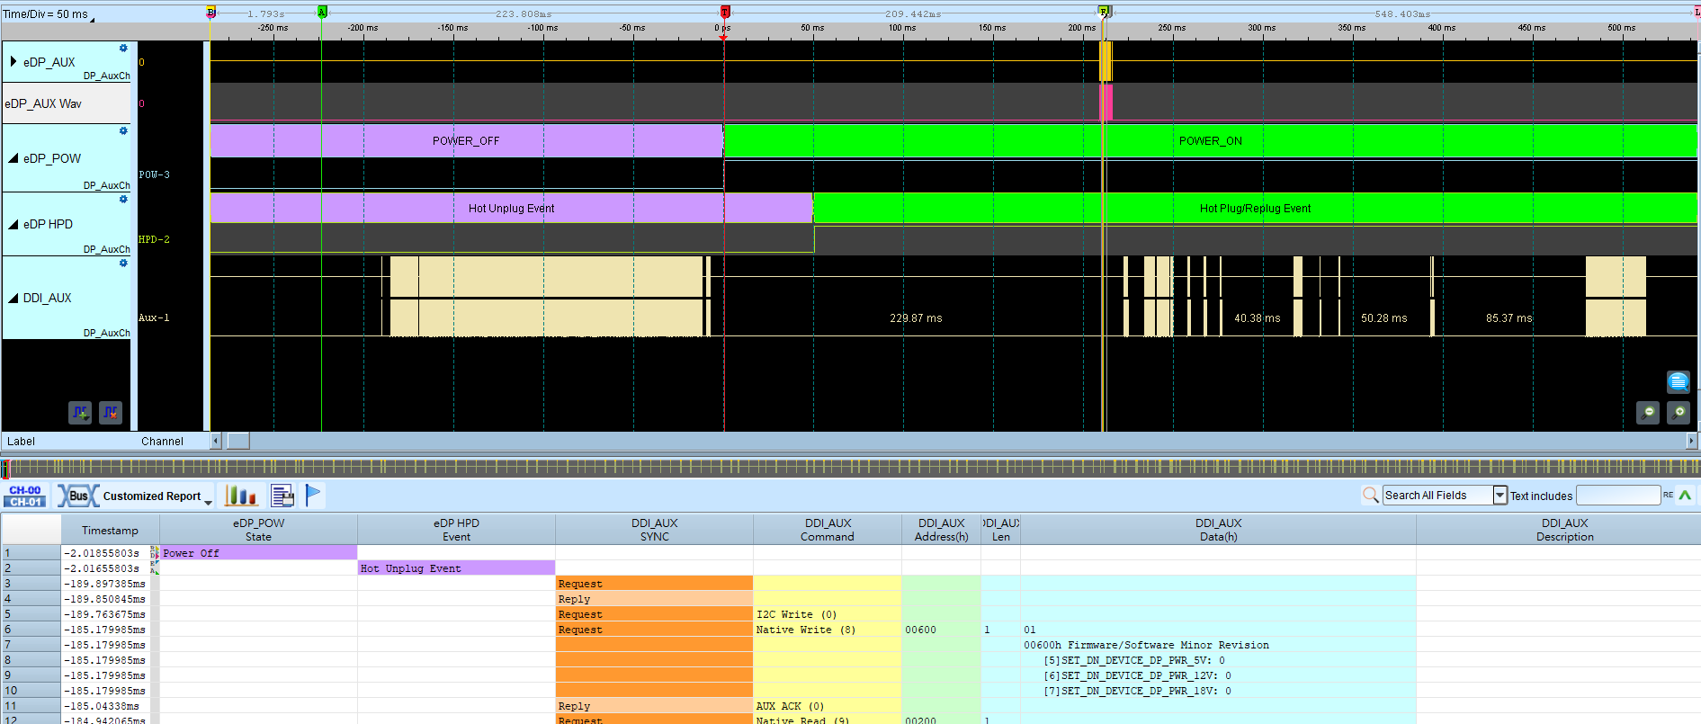Zoom in the waveform view
The width and height of the screenshot is (1701, 724).
(1679, 413)
